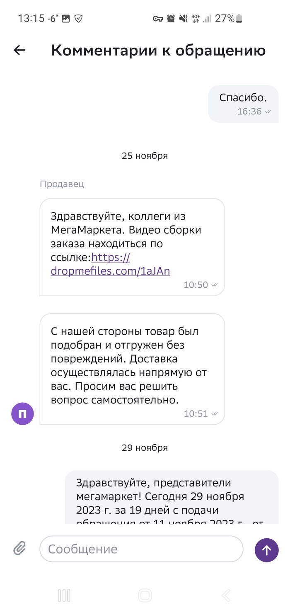
Task: Tap the 'Спасибо.' message bubble
Action: [x=243, y=104]
